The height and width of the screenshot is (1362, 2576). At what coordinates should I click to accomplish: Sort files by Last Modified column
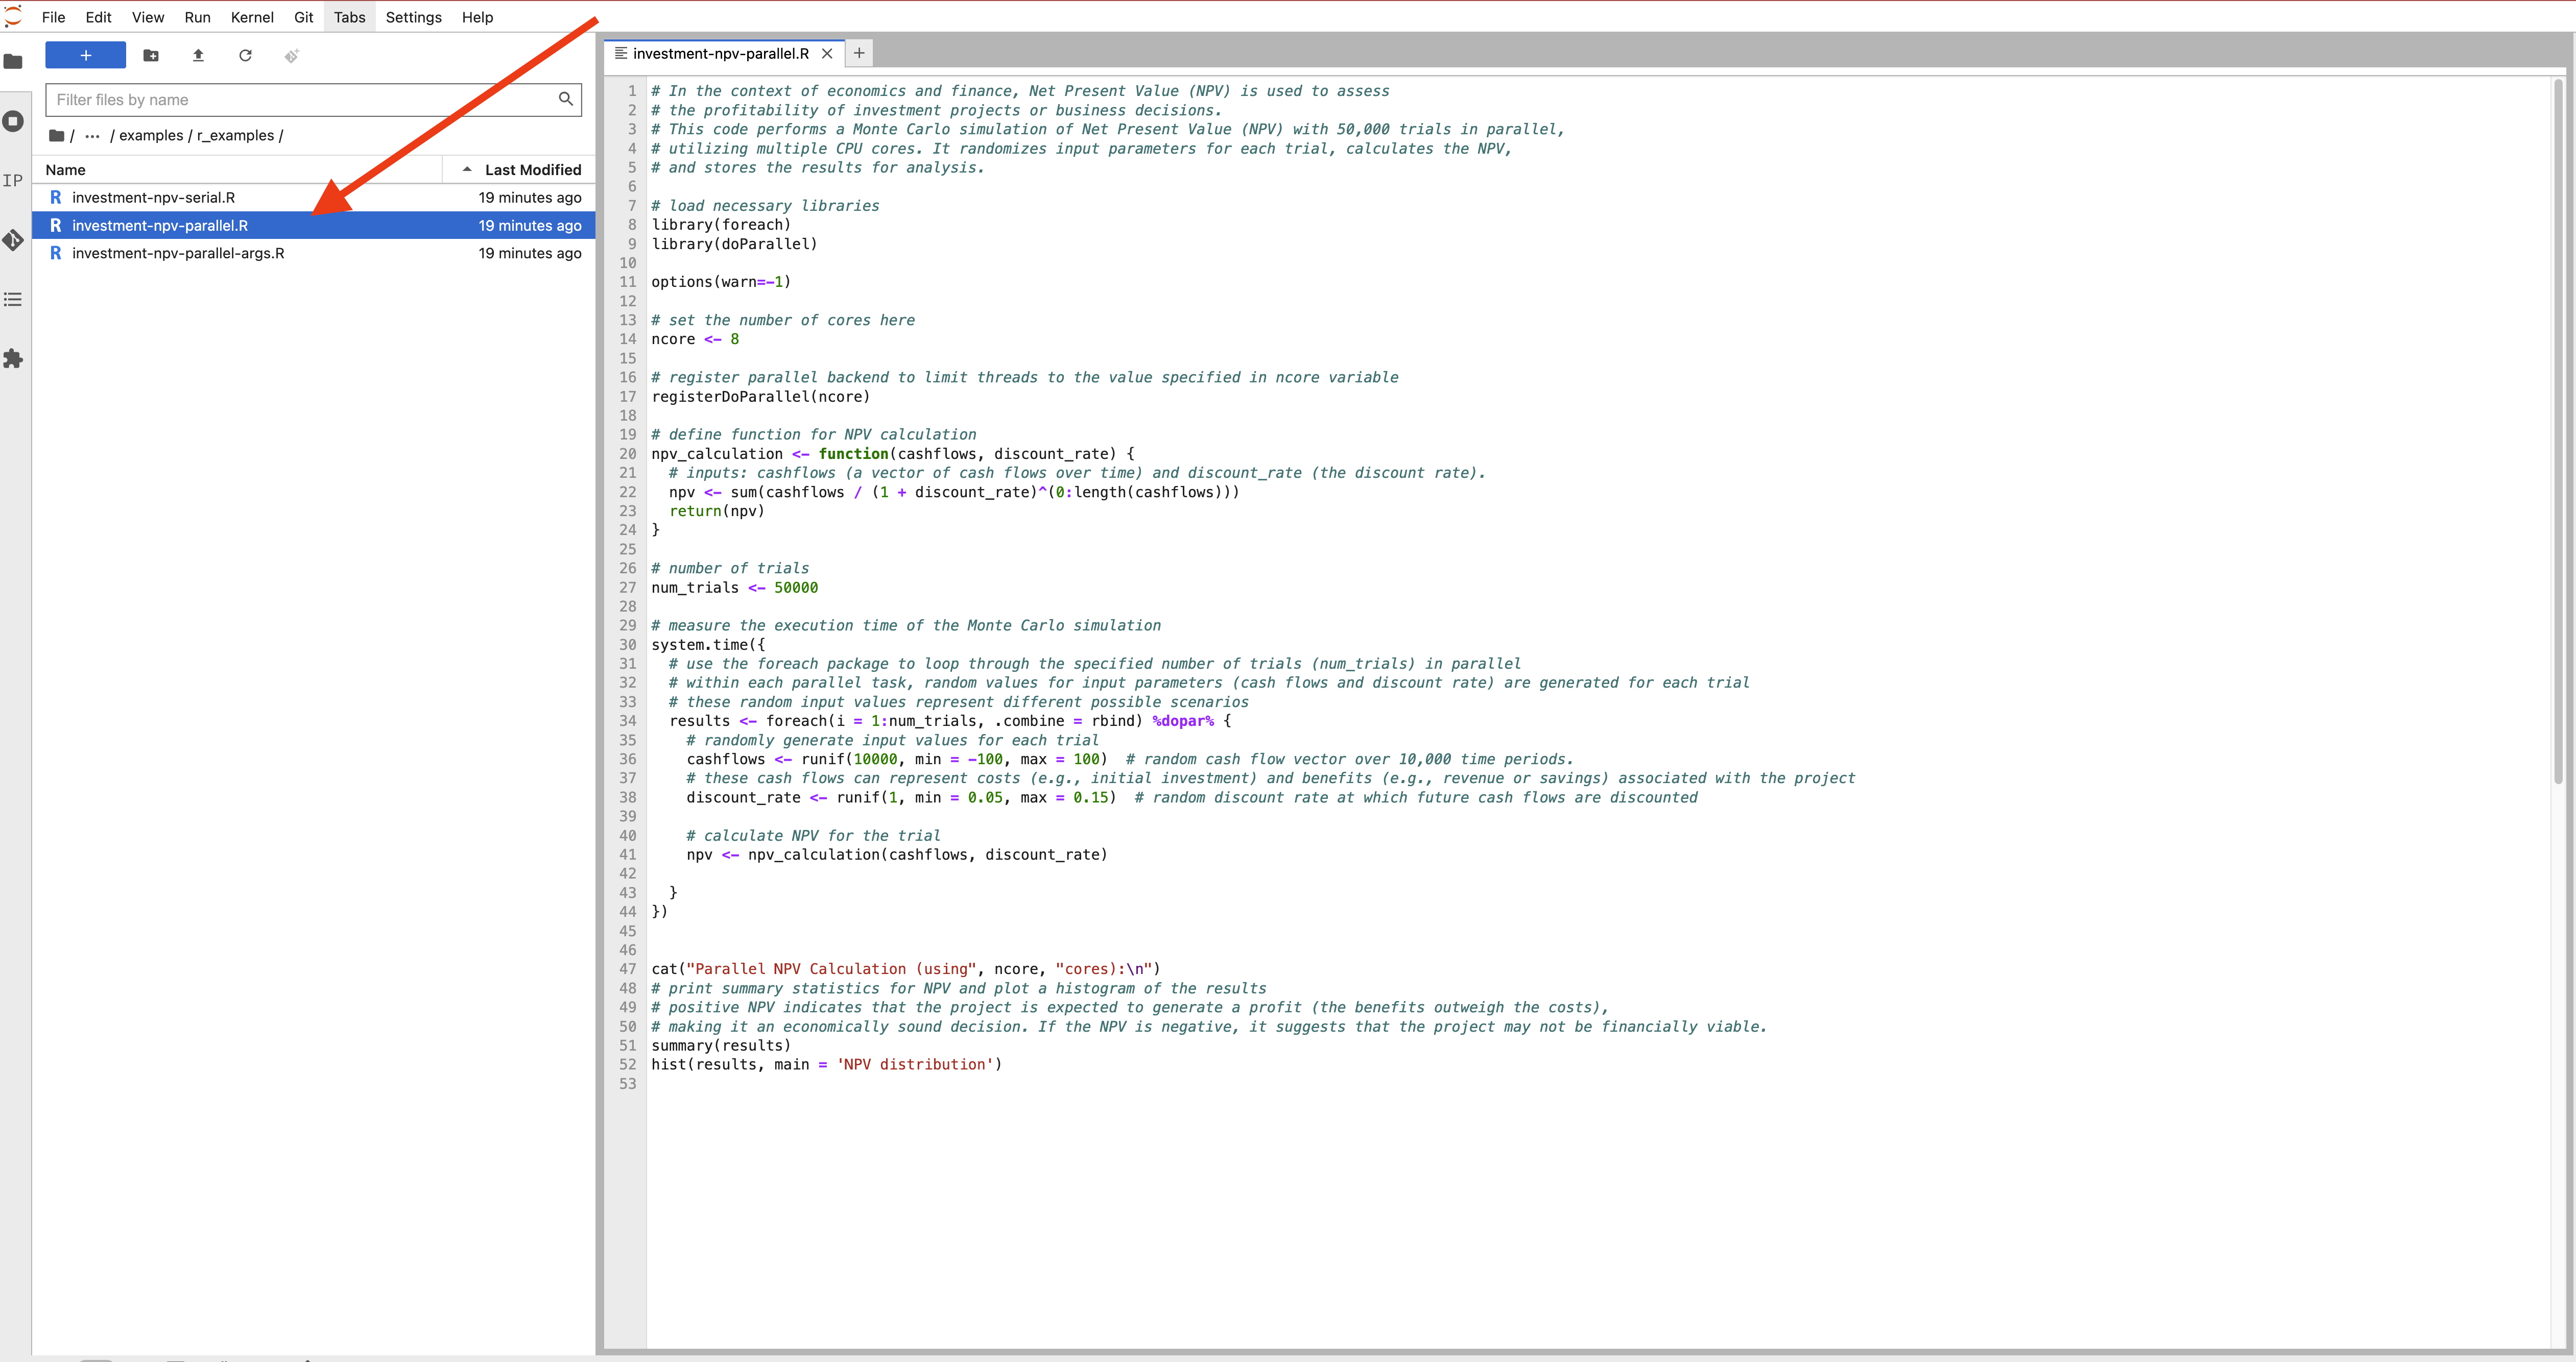coord(532,170)
